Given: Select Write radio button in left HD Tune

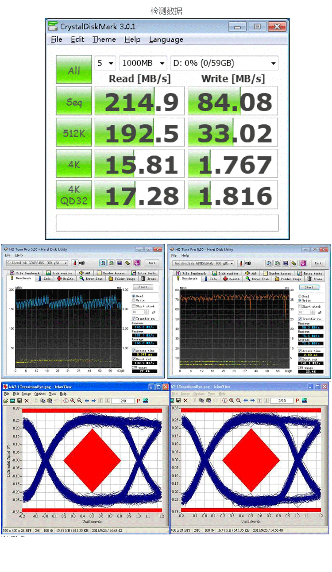Looking at the screenshot, I should (x=135, y=300).
